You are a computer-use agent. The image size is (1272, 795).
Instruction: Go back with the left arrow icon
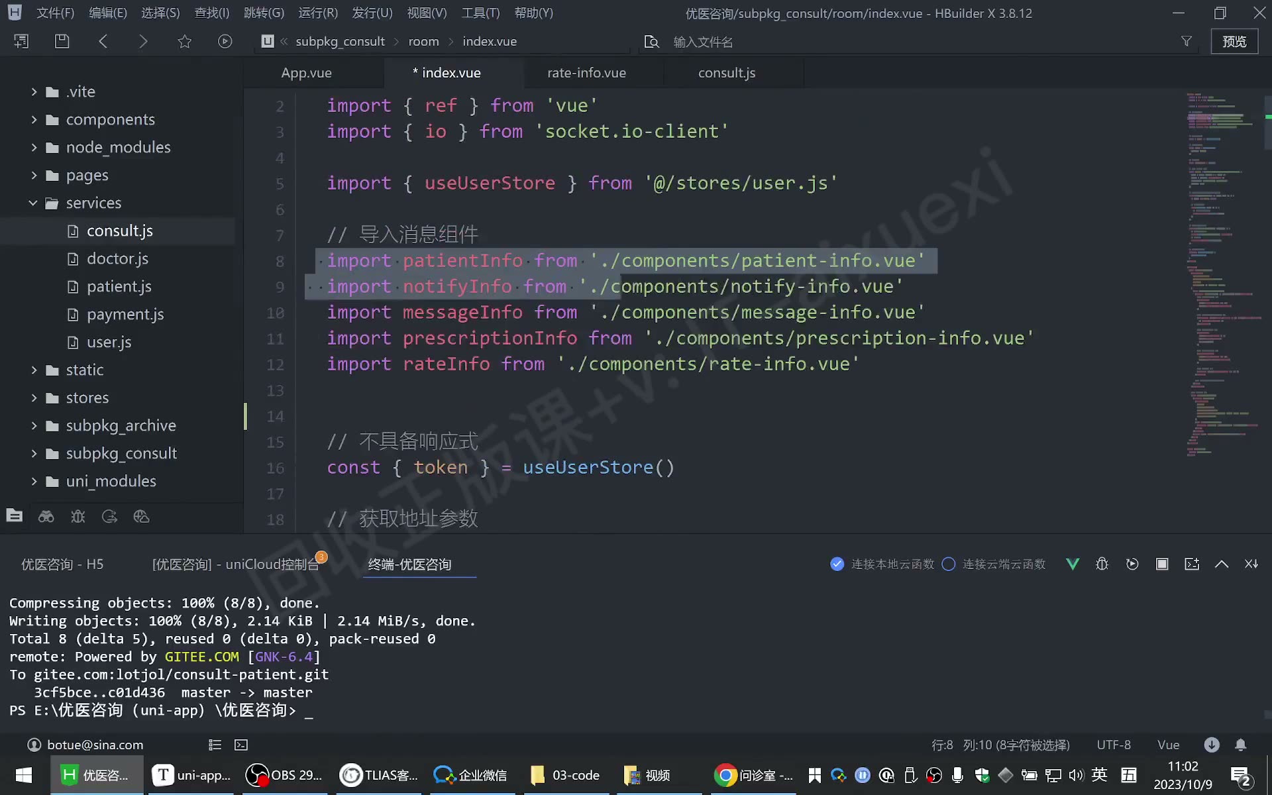(x=103, y=41)
